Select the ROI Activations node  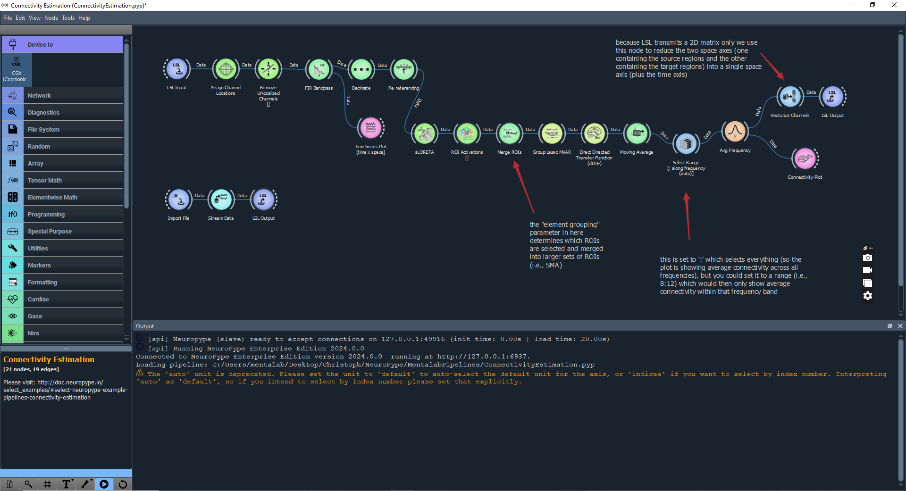point(467,133)
